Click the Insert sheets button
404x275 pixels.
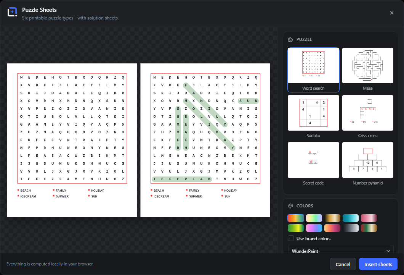tap(378, 264)
